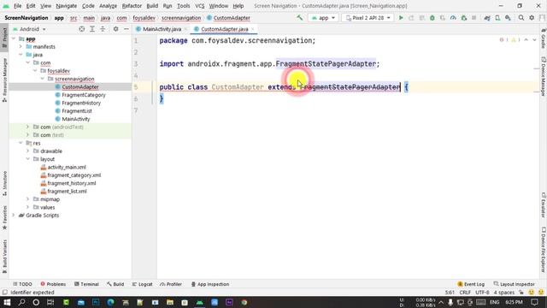Click Collapse All in the Project panel
The height and width of the screenshot is (308, 547).
click(103, 29)
